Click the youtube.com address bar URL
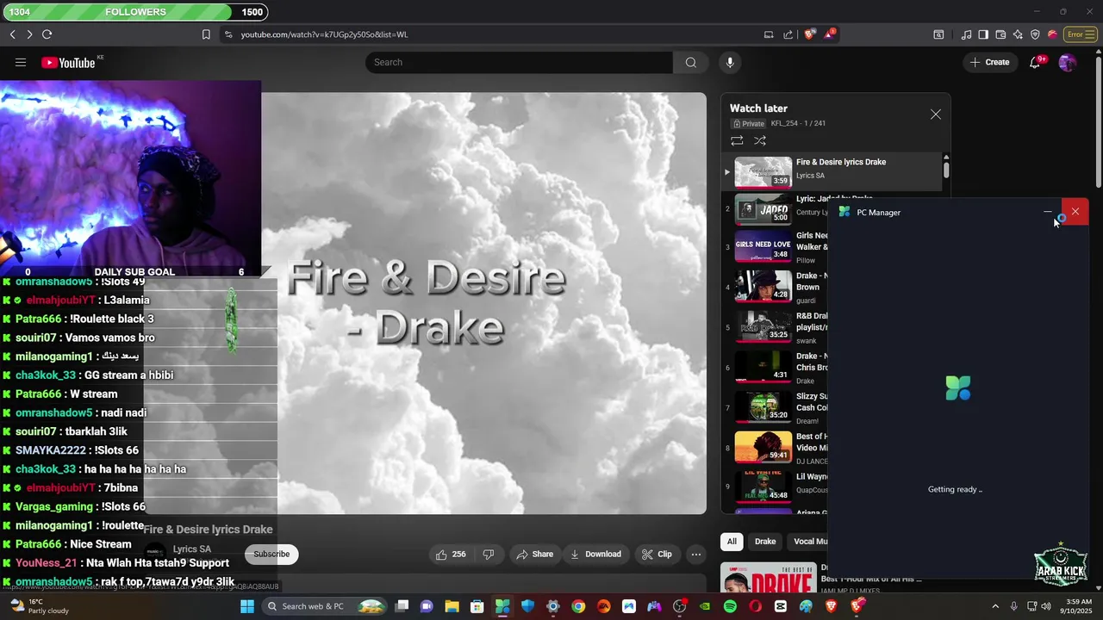Viewport: 1103px width, 620px height. coord(324,34)
